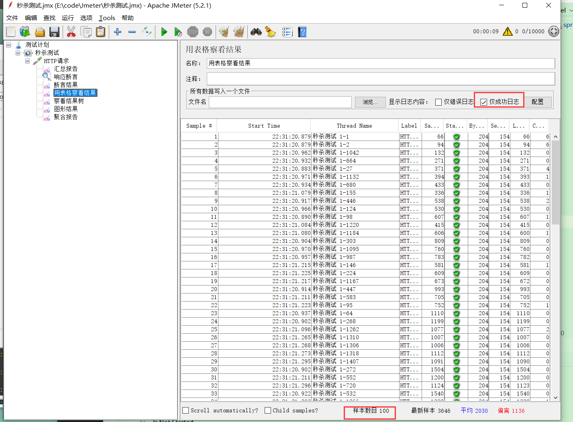Select 响应断言 in the tree
The height and width of the screenshot is (422, 573).
tap(66, 77)
